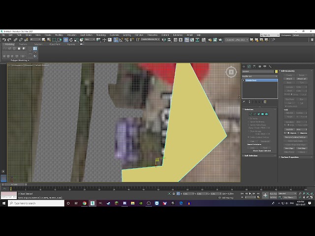Image resolution: width=315 pixels, height=236 pixels.
Task: Open the Select by Name dialog
Action: 49,40
